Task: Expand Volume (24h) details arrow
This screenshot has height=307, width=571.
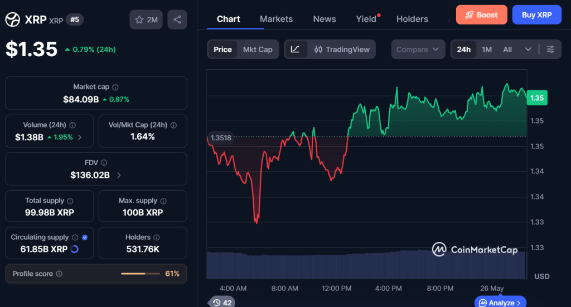Action: (x=80, y=137)
